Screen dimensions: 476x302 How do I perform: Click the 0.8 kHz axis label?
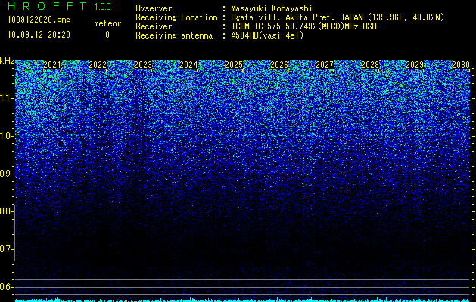5,211
